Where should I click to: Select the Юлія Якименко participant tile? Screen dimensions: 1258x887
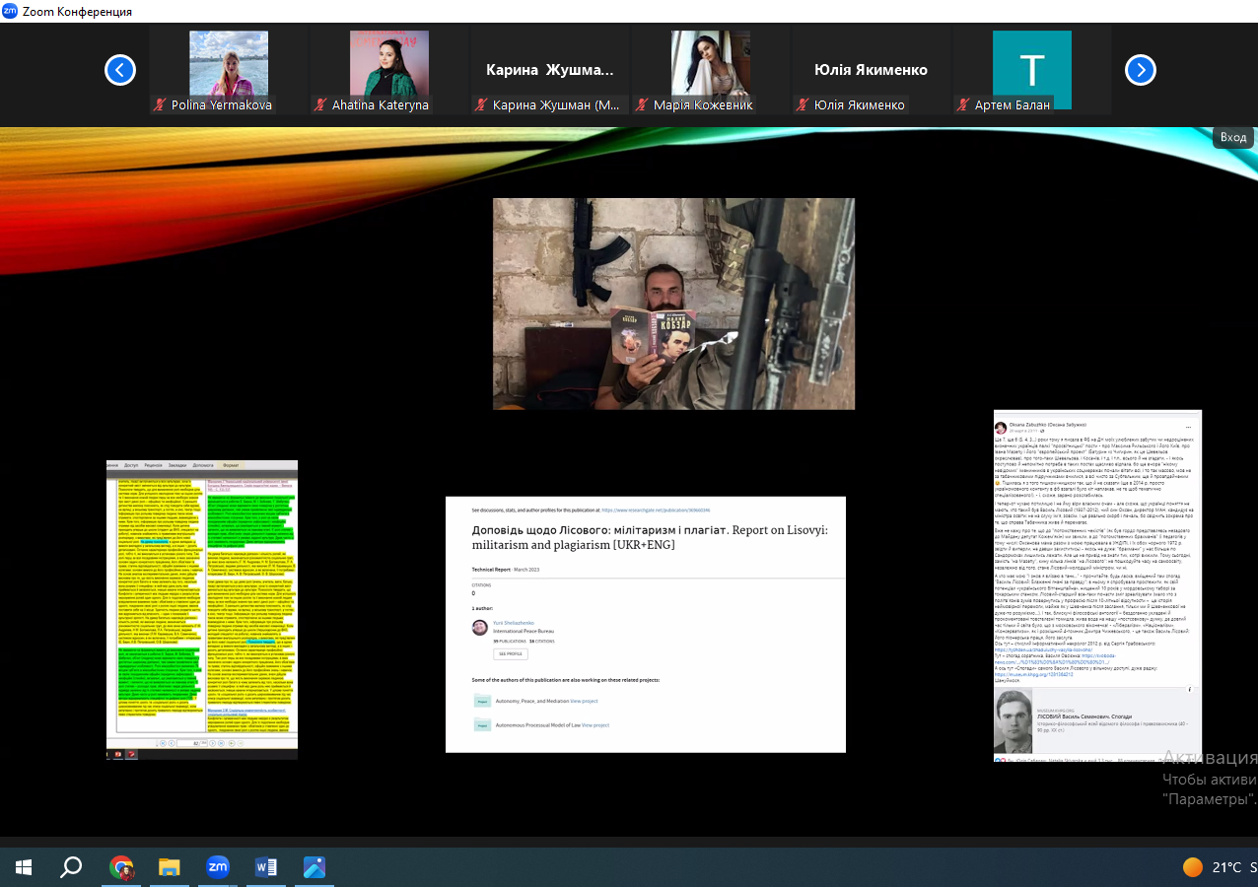tap(871, 70)
